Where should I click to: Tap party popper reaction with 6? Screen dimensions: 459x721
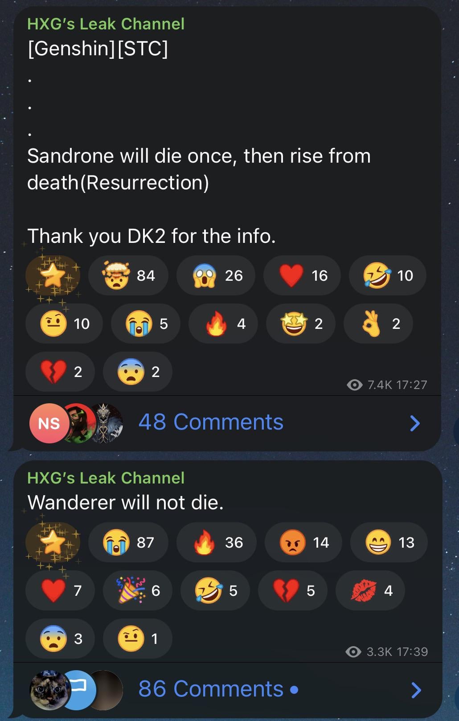(137, 591)
